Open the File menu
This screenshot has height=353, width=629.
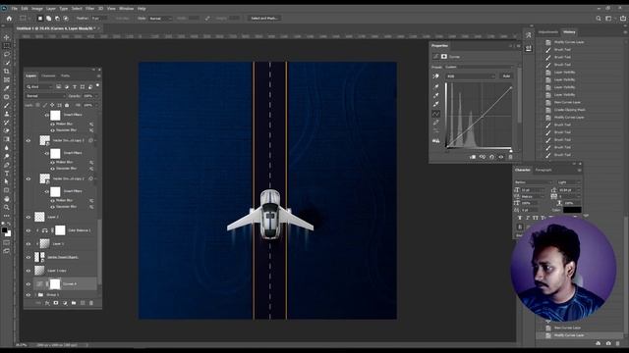14,9
